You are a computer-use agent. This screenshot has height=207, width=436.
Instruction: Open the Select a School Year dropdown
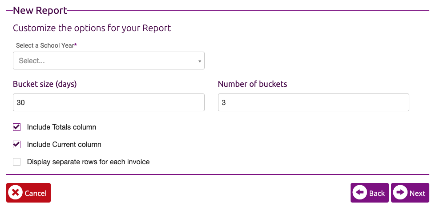click(109, 61)
